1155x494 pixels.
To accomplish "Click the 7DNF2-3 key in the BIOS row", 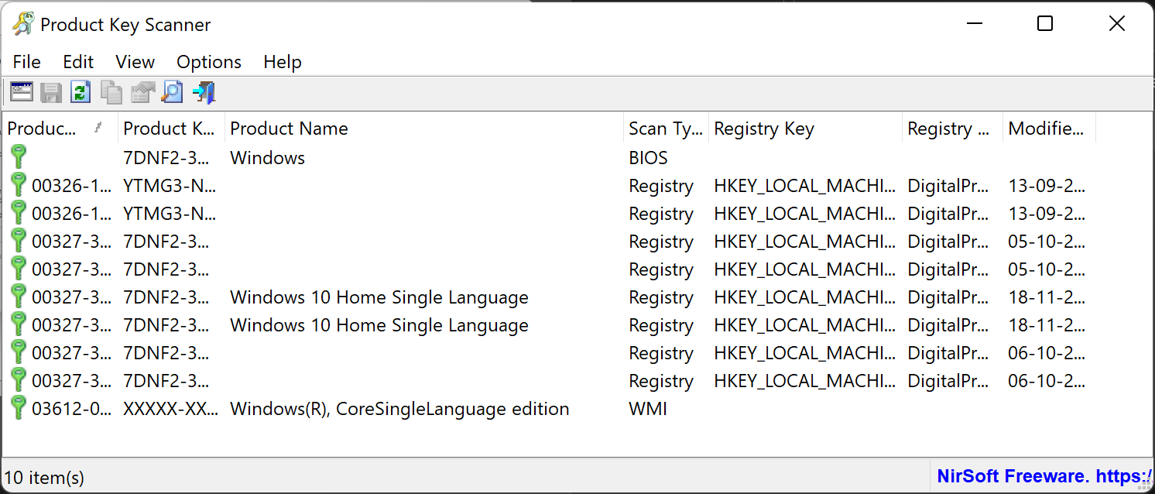I will [x=166, y=158].
